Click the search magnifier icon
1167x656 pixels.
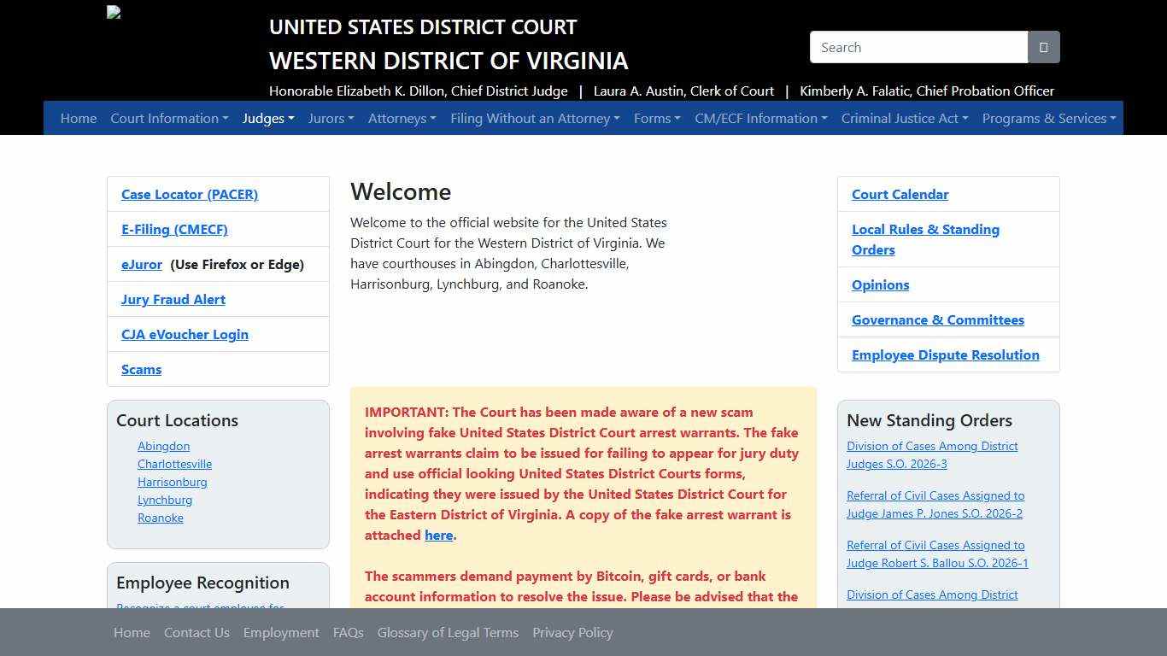(1043, 47)
